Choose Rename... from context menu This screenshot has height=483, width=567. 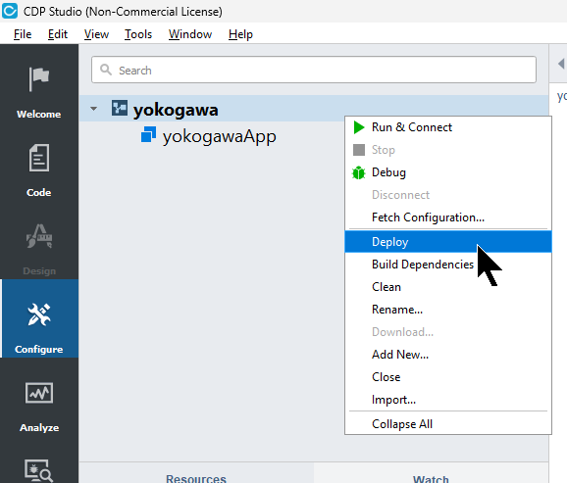(448, 310)
